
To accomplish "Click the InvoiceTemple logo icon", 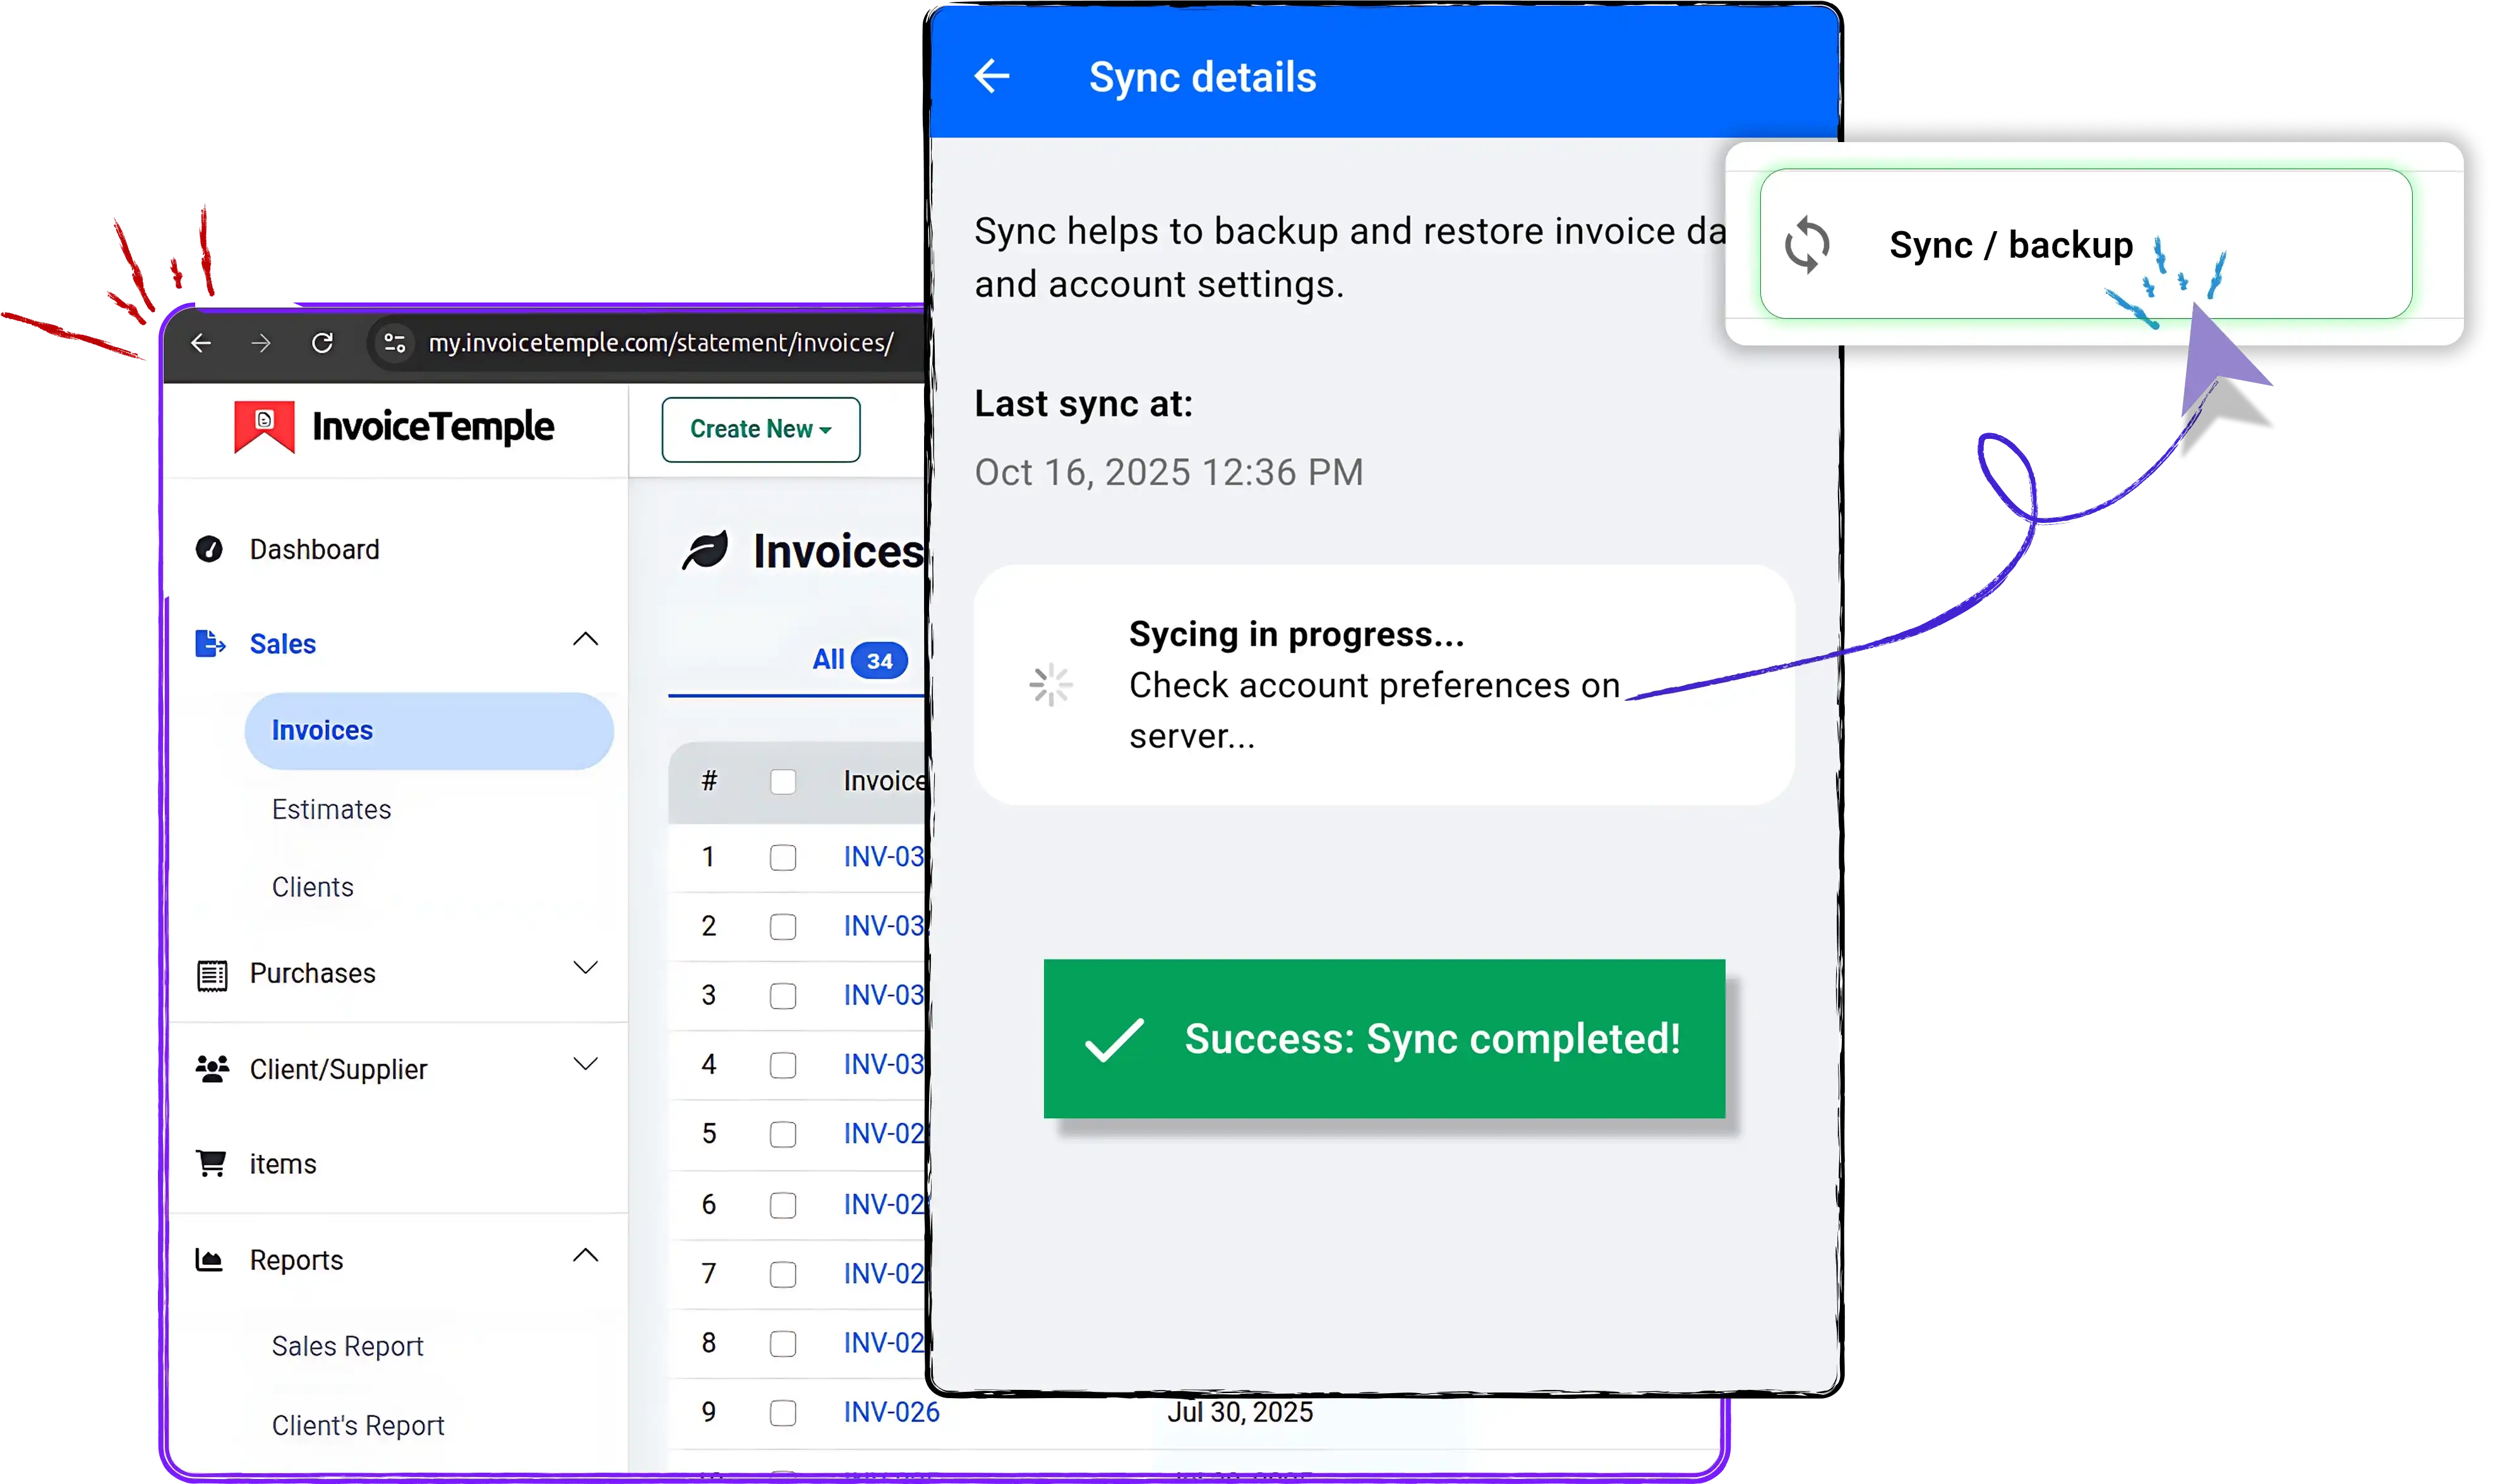I will [x=264, y=427].
